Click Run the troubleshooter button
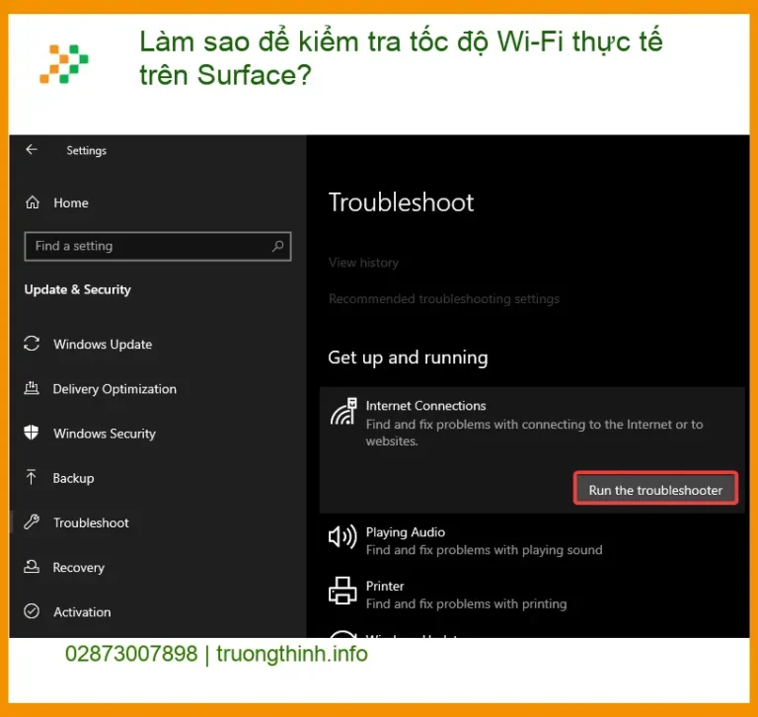The width and height of the screenshot is (758, 717). [x=655, y=489]
